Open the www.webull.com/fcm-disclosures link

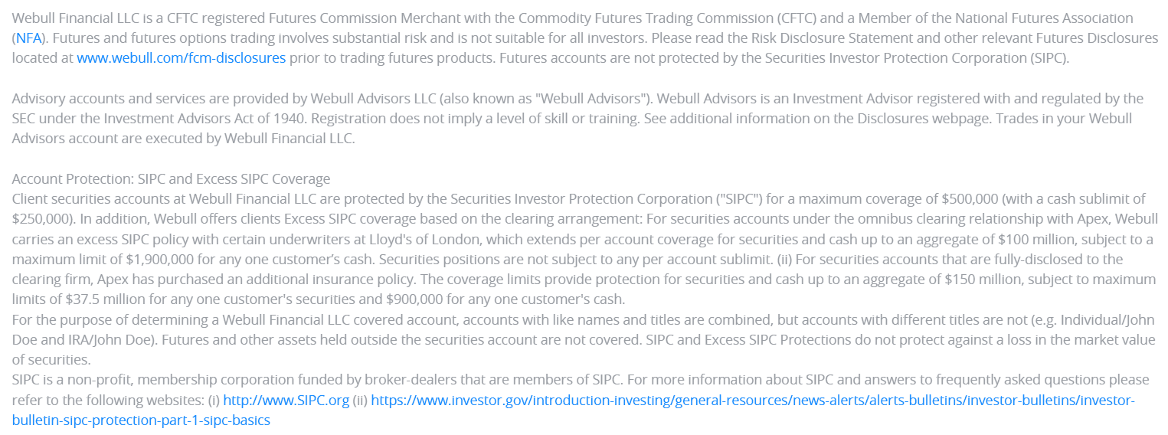[x=181, y=57]
